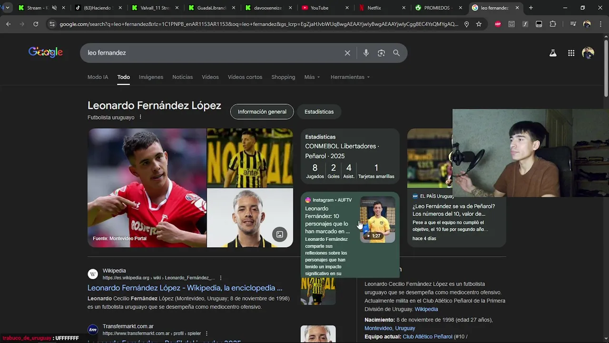Open the EL PAÍS Peñarol news card
The height and width of the screenshot is (343, 609).
pyautogui.click(x=457, y=188)
